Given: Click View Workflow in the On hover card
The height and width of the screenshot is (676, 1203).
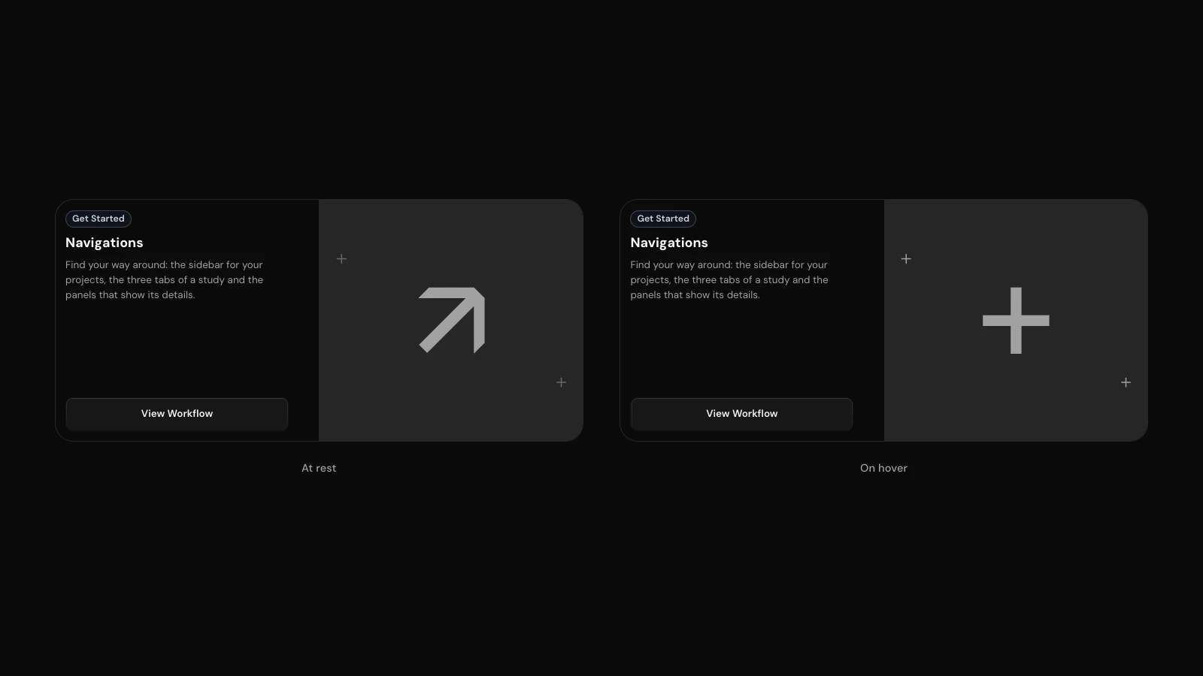Looking at the screenshot, I should (741, 414).
